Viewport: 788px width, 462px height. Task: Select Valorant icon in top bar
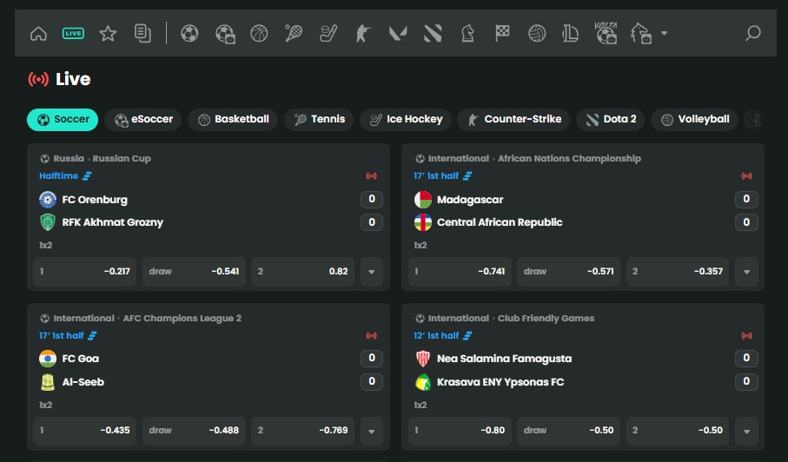click(x=398, y=34)
